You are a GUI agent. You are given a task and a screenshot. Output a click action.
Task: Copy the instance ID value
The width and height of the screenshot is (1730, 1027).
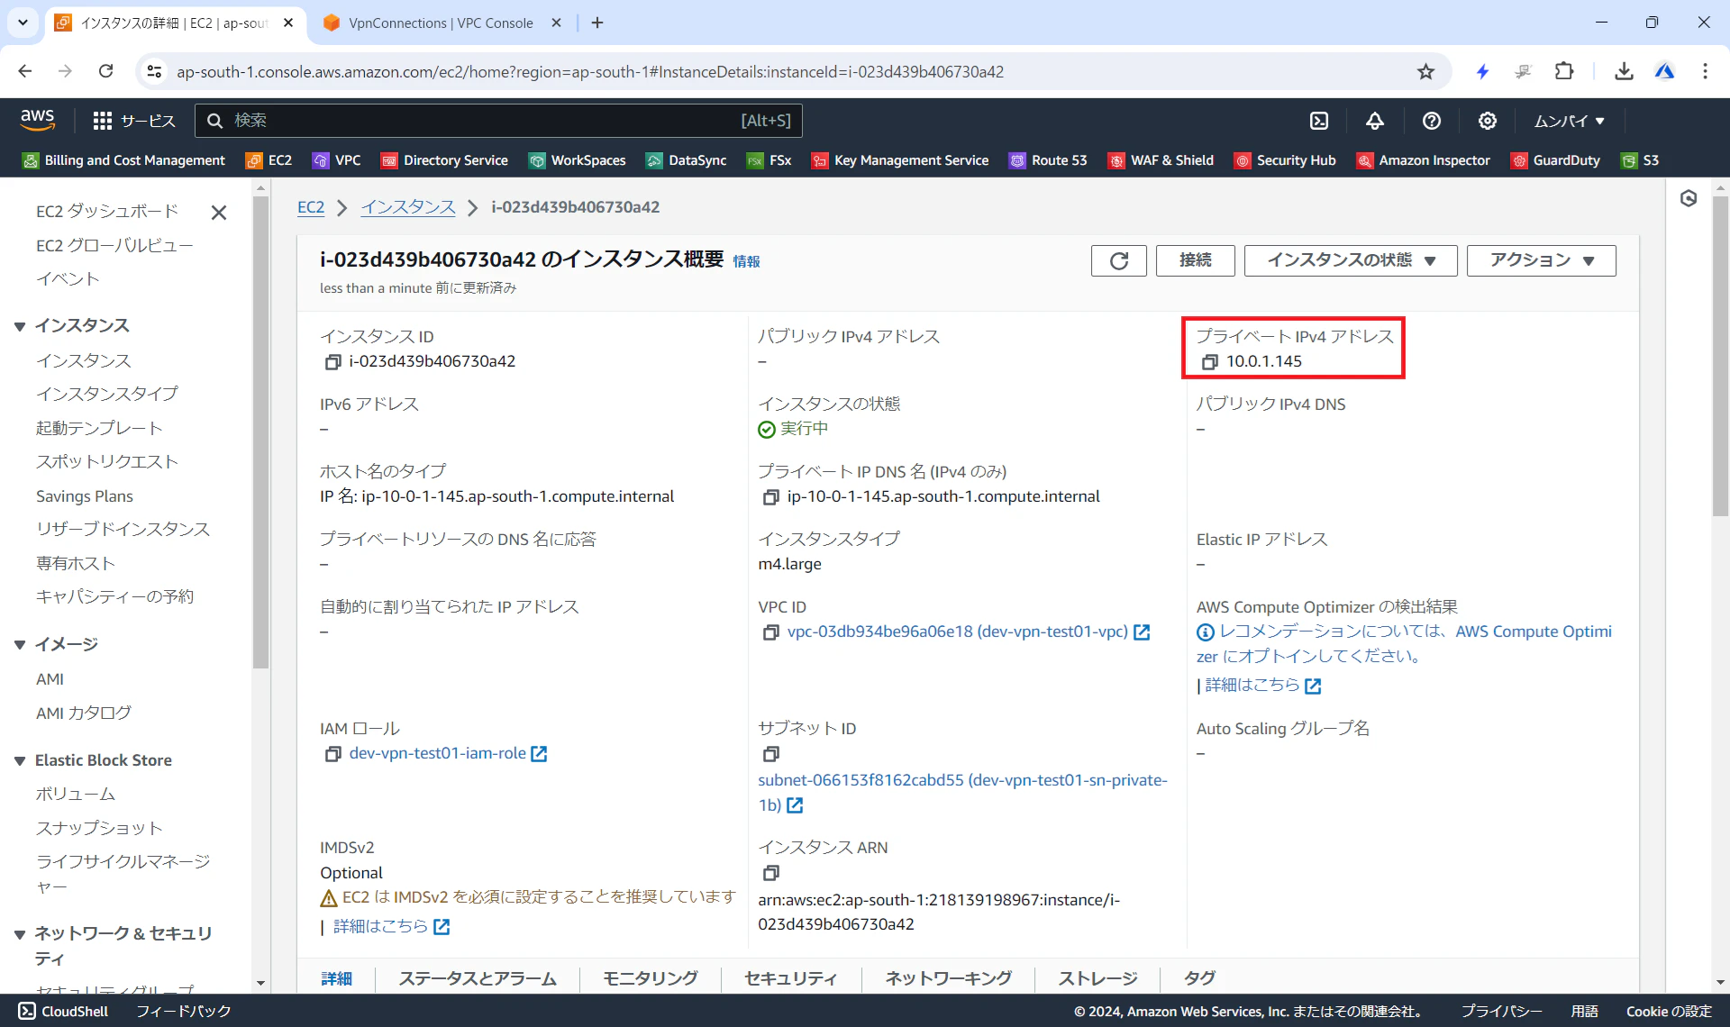(x=332, y=362)
